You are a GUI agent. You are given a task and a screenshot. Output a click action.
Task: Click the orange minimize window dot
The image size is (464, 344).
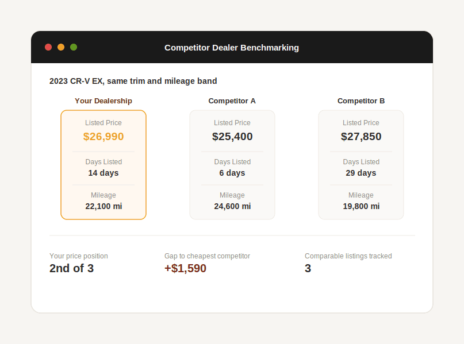pyautogui.click(x=61, y=47)
